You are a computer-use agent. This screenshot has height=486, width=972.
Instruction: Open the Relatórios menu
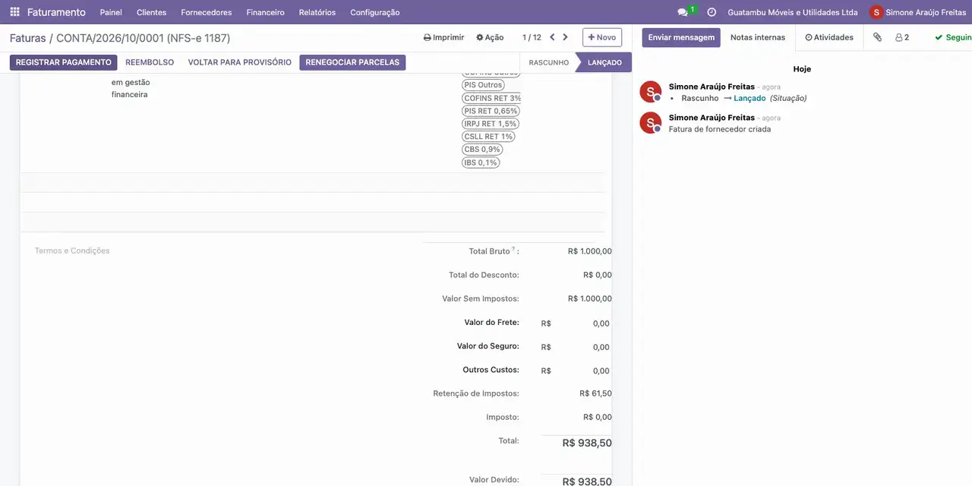coord(317,12)
